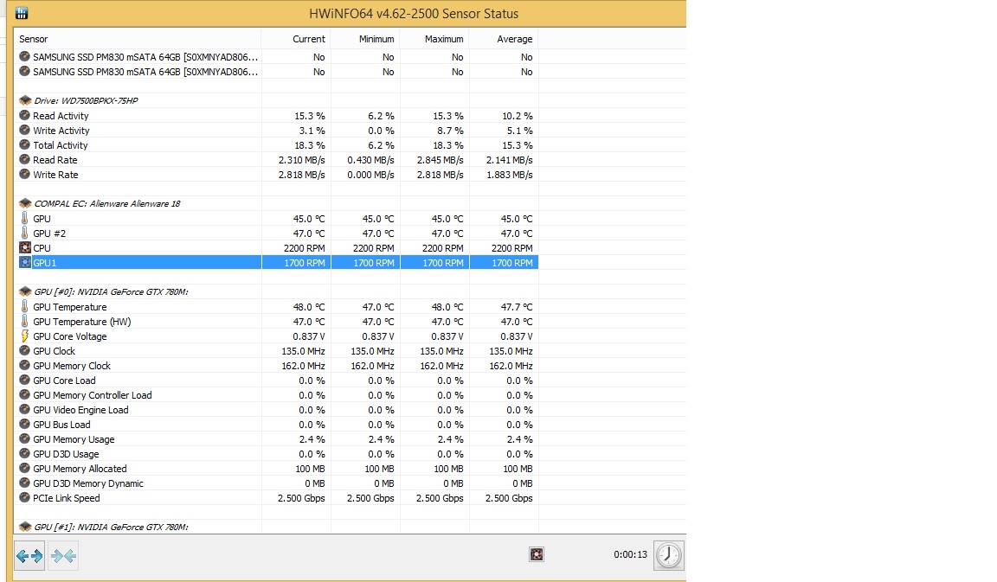Click the fan icon next to GPU1 row
Image resolution: width=997 pixels, height=582 pixels.
[25, 262]
